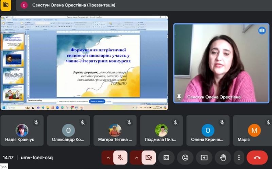The width and height of the screenshot is (272, 169).
Task: Open the Рецензирование ribbon tab
Action: point(48,20)
